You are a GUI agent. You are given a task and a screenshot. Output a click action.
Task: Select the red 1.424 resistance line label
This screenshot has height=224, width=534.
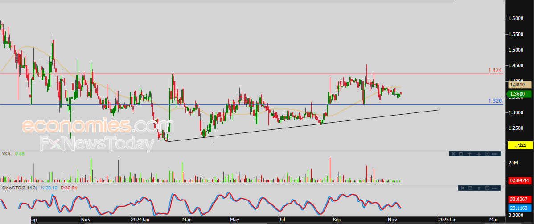495,70
